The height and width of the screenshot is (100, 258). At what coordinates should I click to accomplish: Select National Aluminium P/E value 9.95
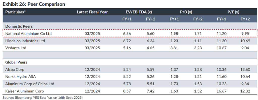pos(245,34)
